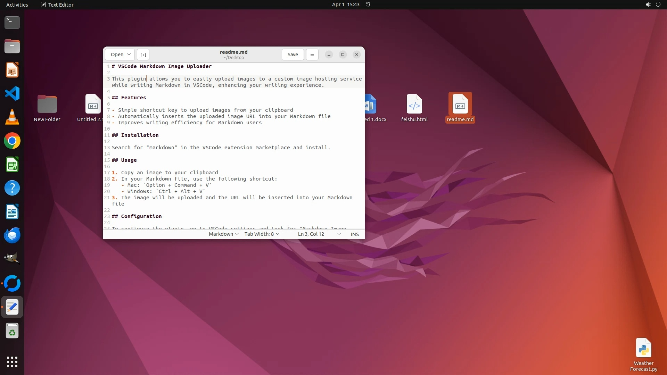Viewport: 667px width, 375px height.
Task: Change the Tab Width: 8 dropdown
Action: click(x=262, y=234)
